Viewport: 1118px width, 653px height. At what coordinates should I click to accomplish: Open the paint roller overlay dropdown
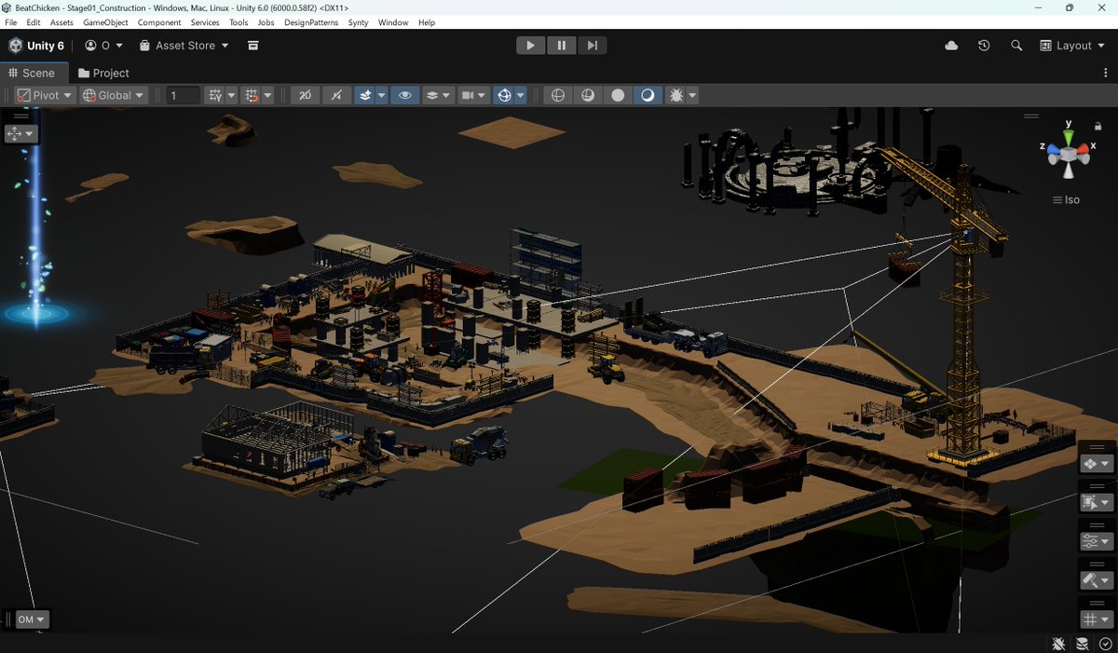coord(1096,580)
